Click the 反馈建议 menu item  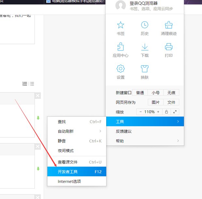tap(145, 131)
